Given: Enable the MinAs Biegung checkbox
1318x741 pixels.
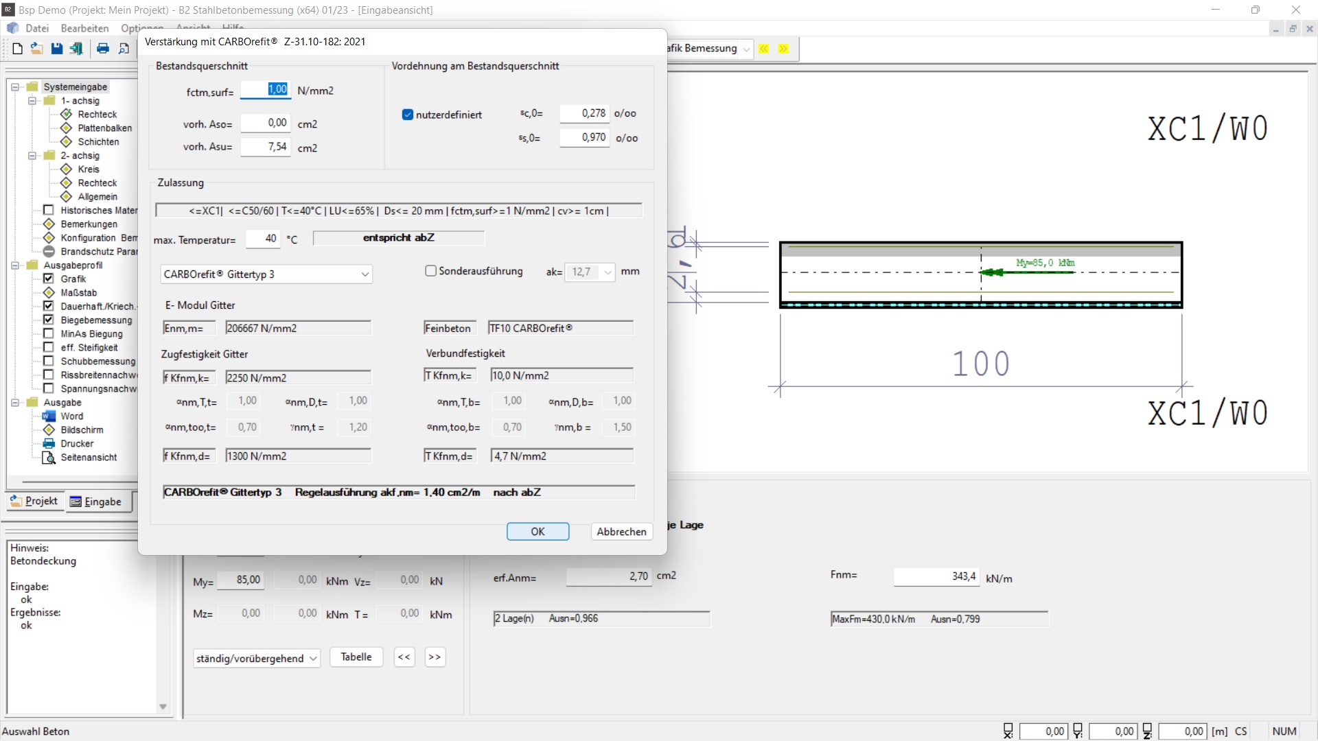Looking at the screenshot, I should [x=49, y=333].
